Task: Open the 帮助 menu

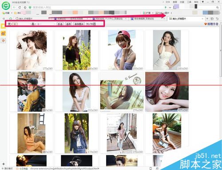Action: click(x=196, y=2)
